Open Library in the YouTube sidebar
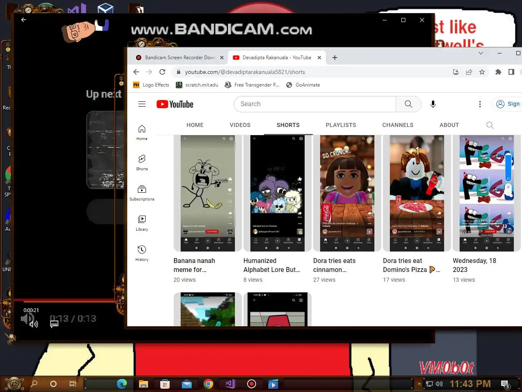Screen dimensions: 522x392 click(x=142, y=223)
